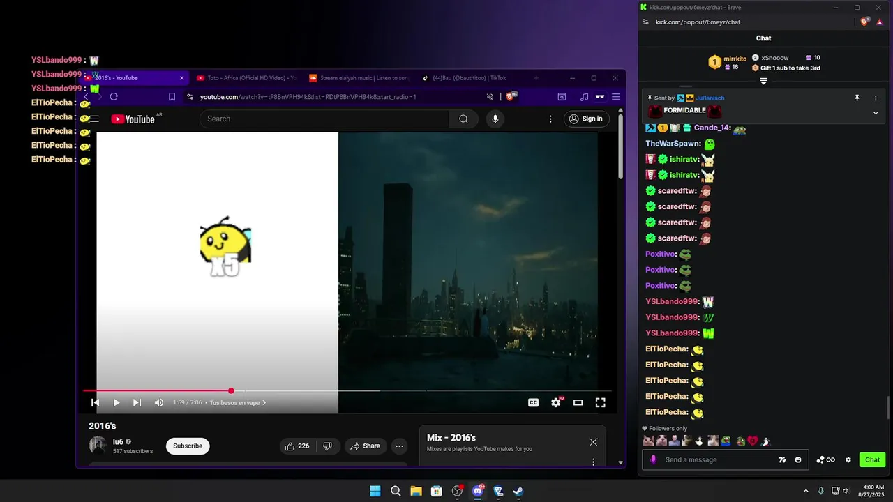Open the YouTube hamburger guide menu
893x502 pixels.
tap(94, 119)
